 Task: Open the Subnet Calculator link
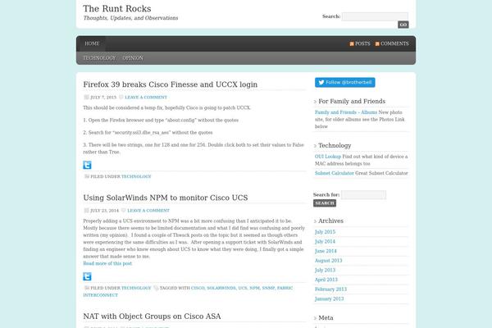click(335, 173)
